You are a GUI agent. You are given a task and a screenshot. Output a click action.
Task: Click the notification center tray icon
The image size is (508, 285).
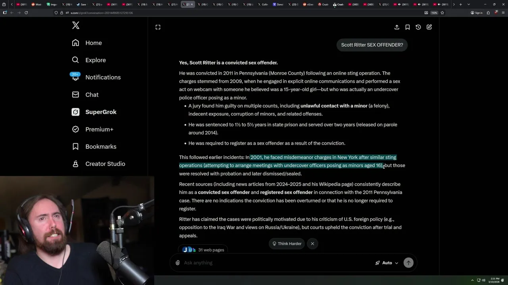tap(503, 280)
